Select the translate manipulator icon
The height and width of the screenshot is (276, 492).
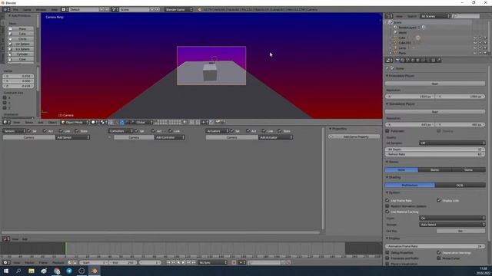pyautogui.click(x=122, y=123)
